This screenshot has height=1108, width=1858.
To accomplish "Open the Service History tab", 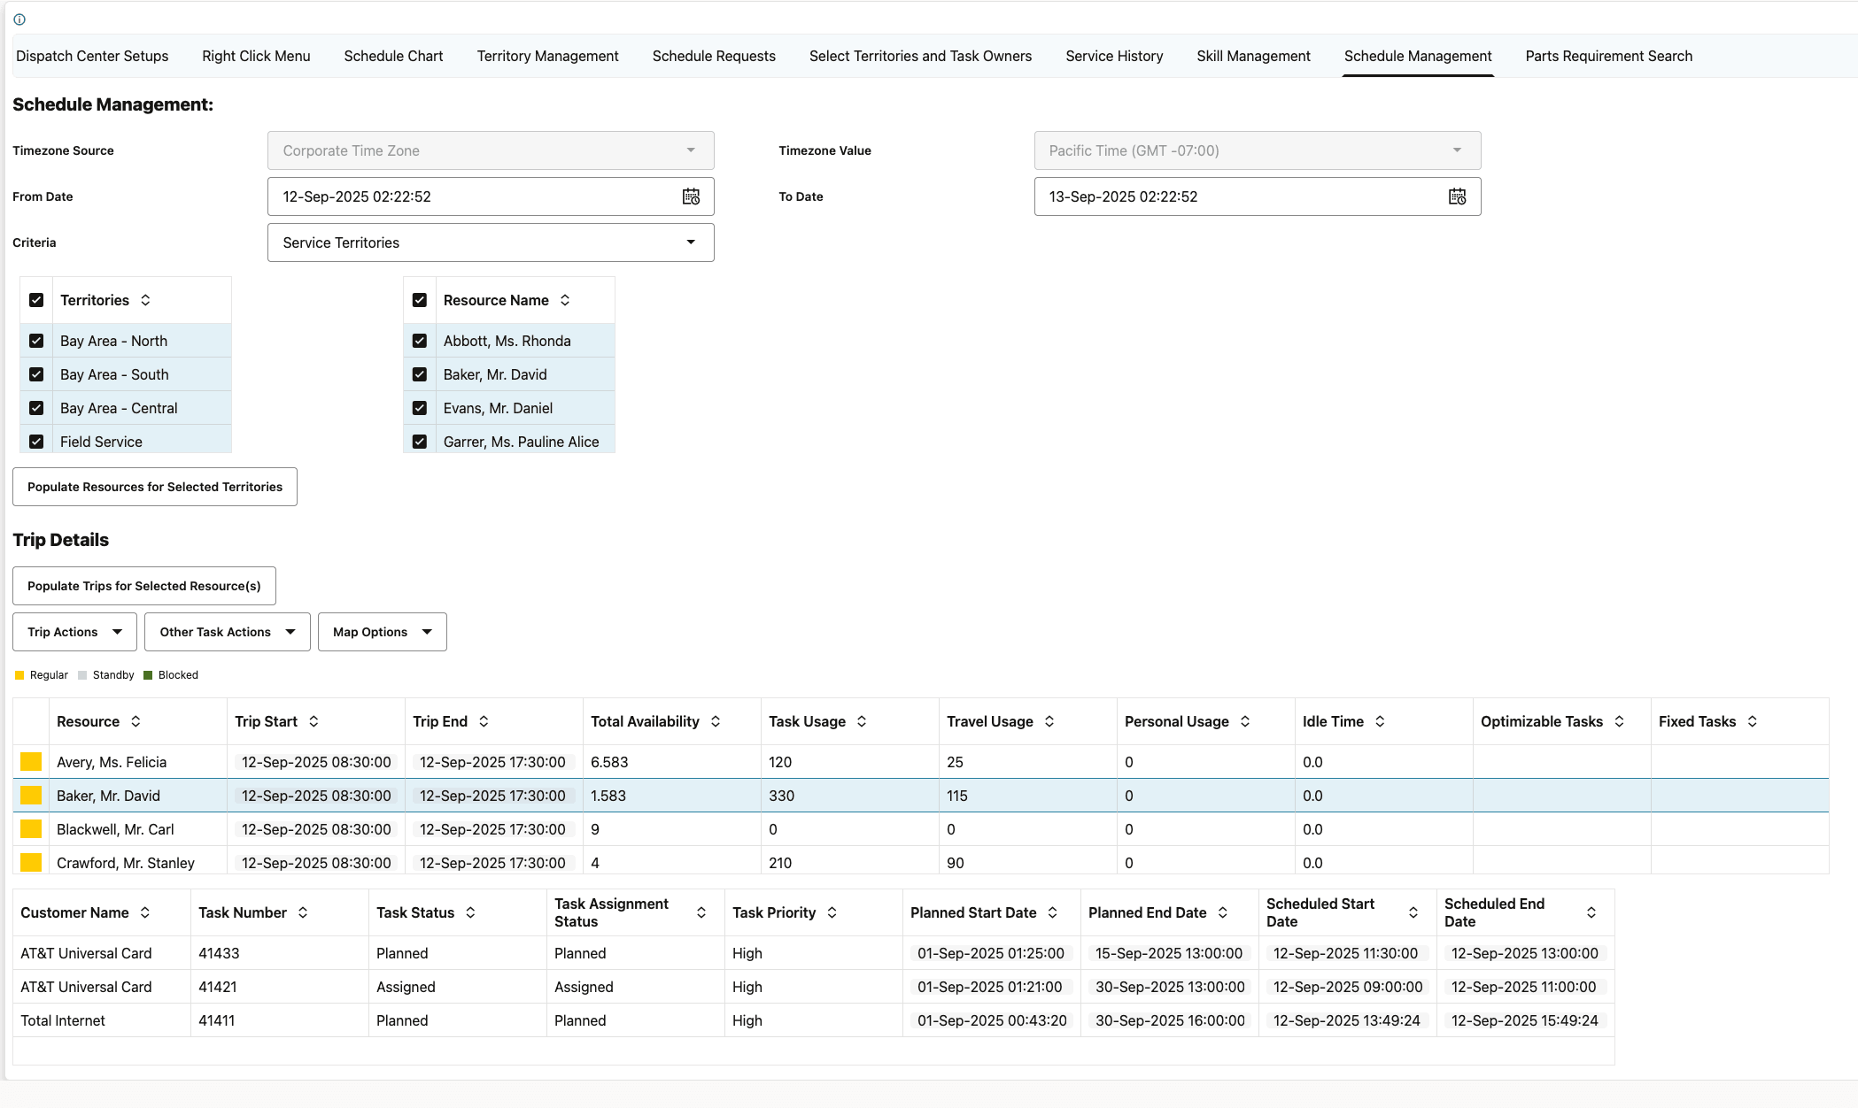I will pos(1113,56).
